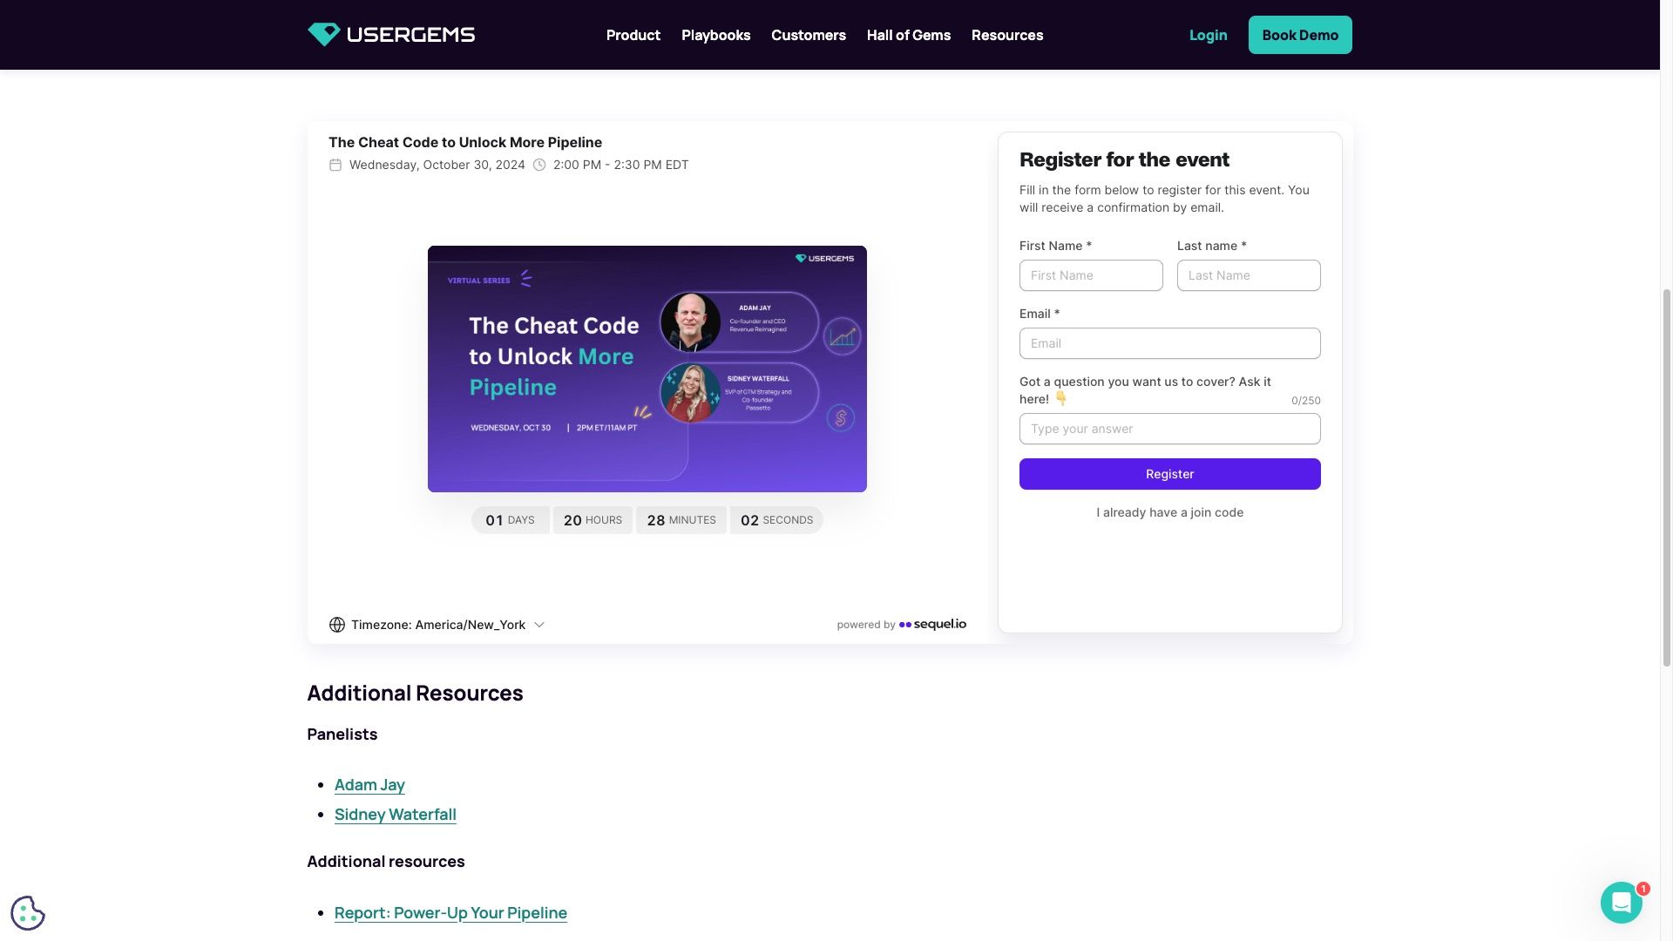
Task: Click the SECONDS countdown box
Action: [776, 520]
